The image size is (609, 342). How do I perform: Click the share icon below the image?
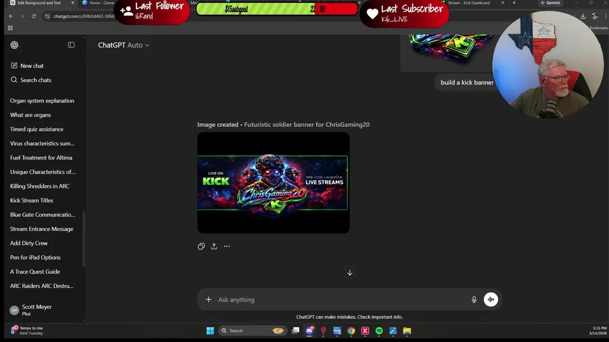click(214, 246)
